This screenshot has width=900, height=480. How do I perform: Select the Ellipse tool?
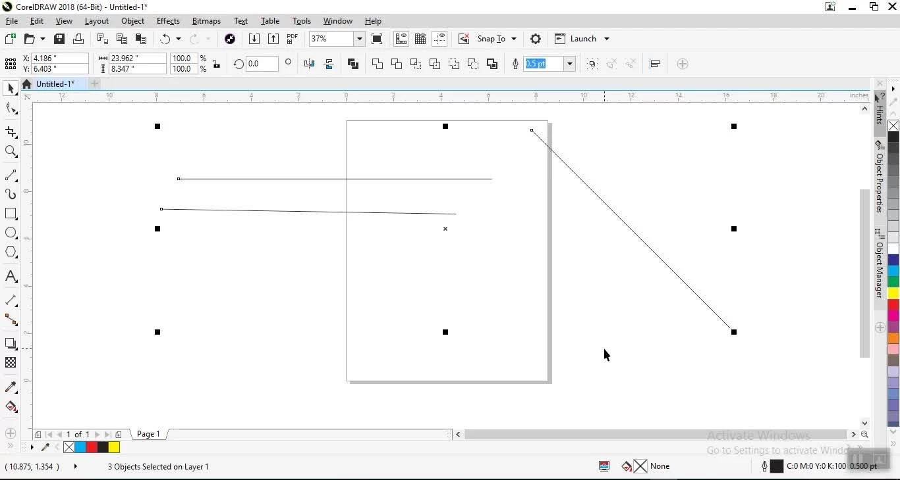(11, 233)
